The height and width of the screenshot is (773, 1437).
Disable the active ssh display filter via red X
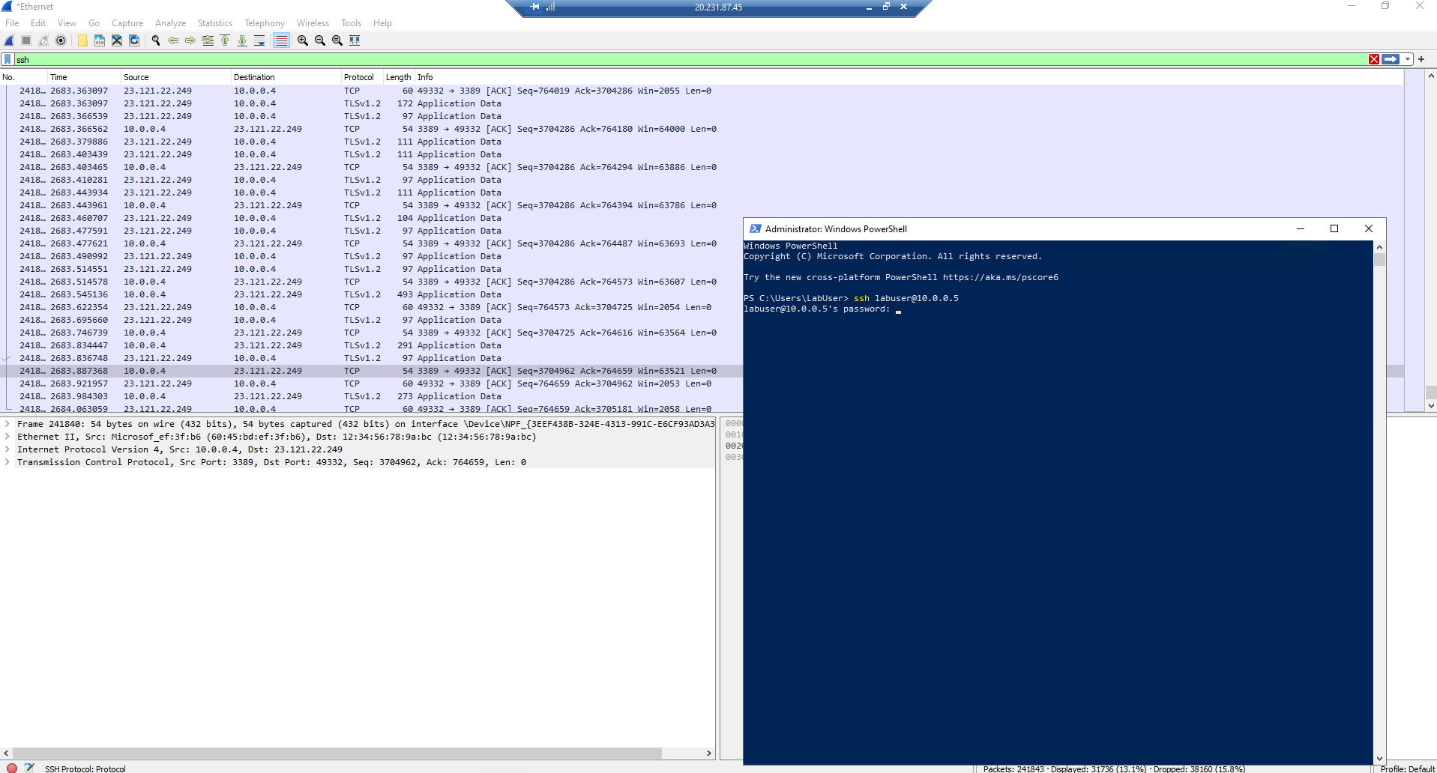[x=1373, y=59]
